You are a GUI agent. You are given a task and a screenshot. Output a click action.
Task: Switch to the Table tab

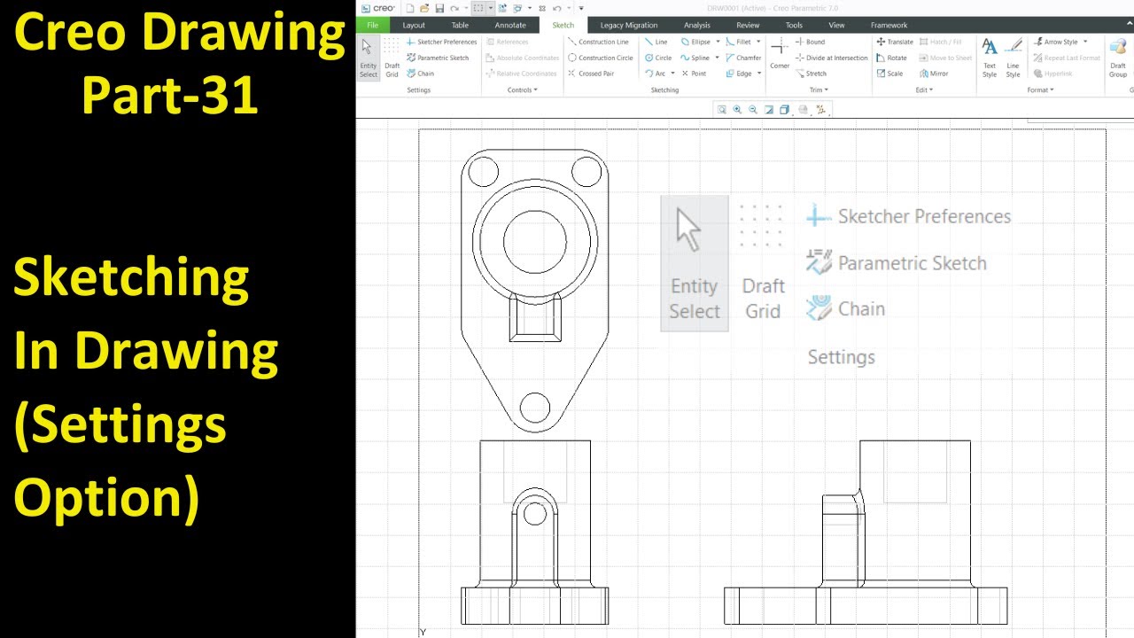pos(460,25)
